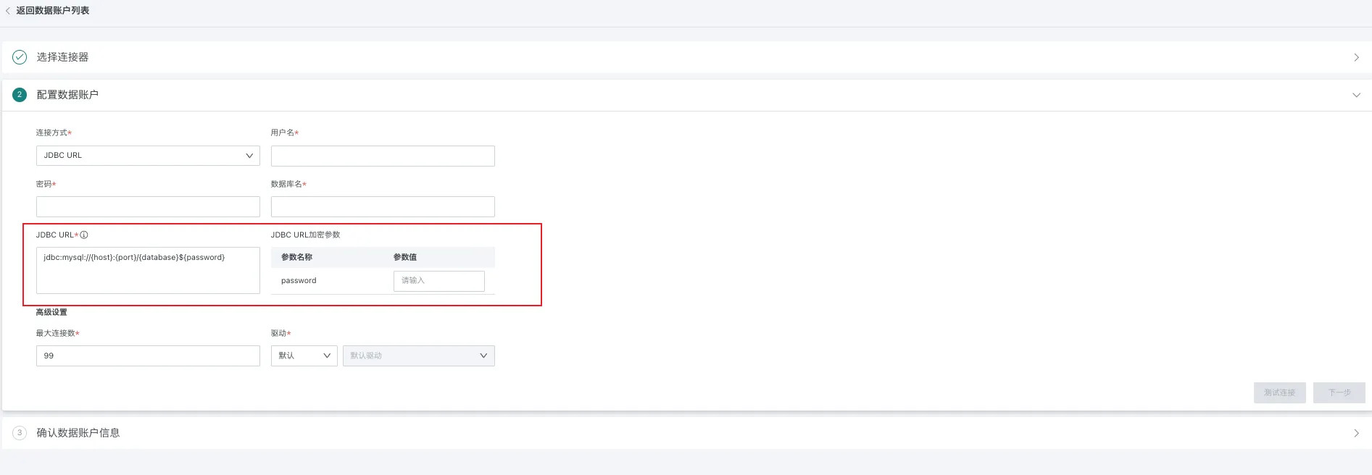This screenshot has height=475, width=1372.
Task: Click the step 2 number badge
Action: click(x=20, y=95)
